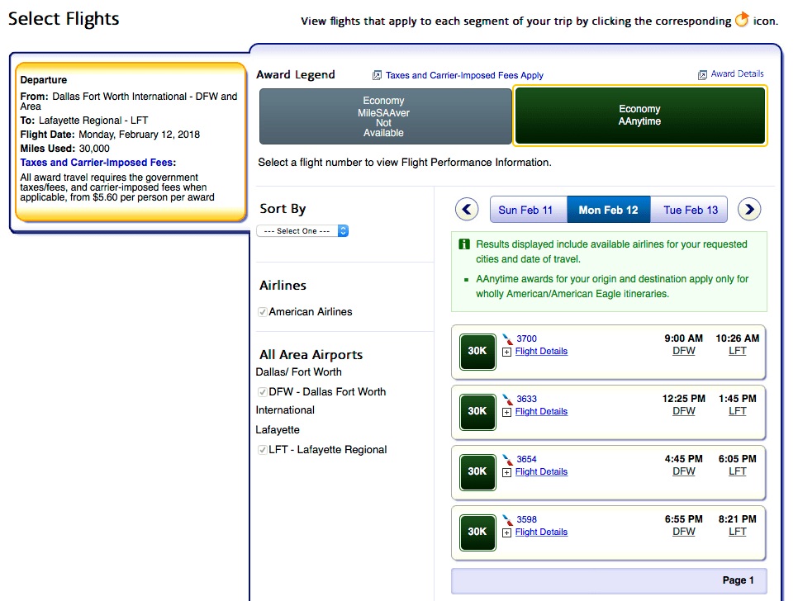Click DFW airport code under 9:00 AM
This screenshot has height=601, width=798.
click(683, 351)
